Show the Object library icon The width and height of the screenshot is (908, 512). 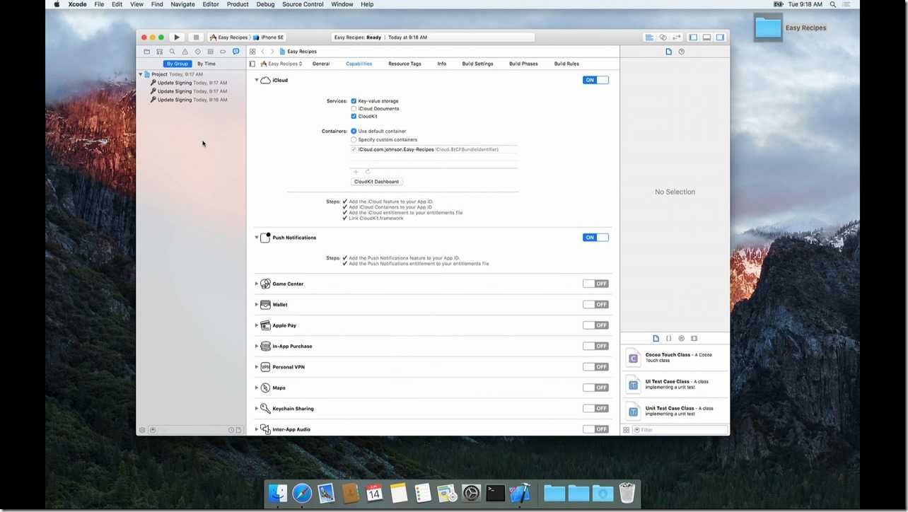click(x=682, y=339)
